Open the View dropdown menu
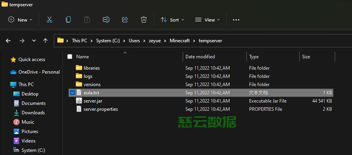 (208, 20)
